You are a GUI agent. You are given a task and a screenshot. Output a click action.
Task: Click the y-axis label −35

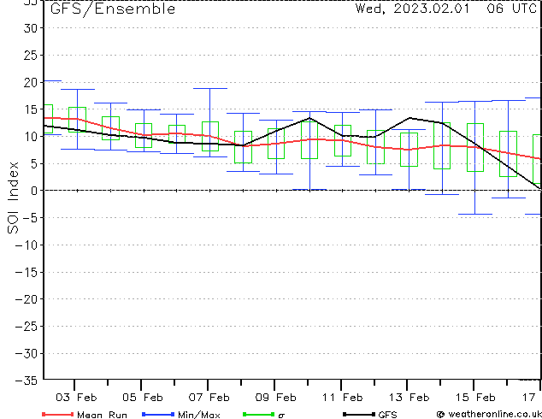coord(27,381)
